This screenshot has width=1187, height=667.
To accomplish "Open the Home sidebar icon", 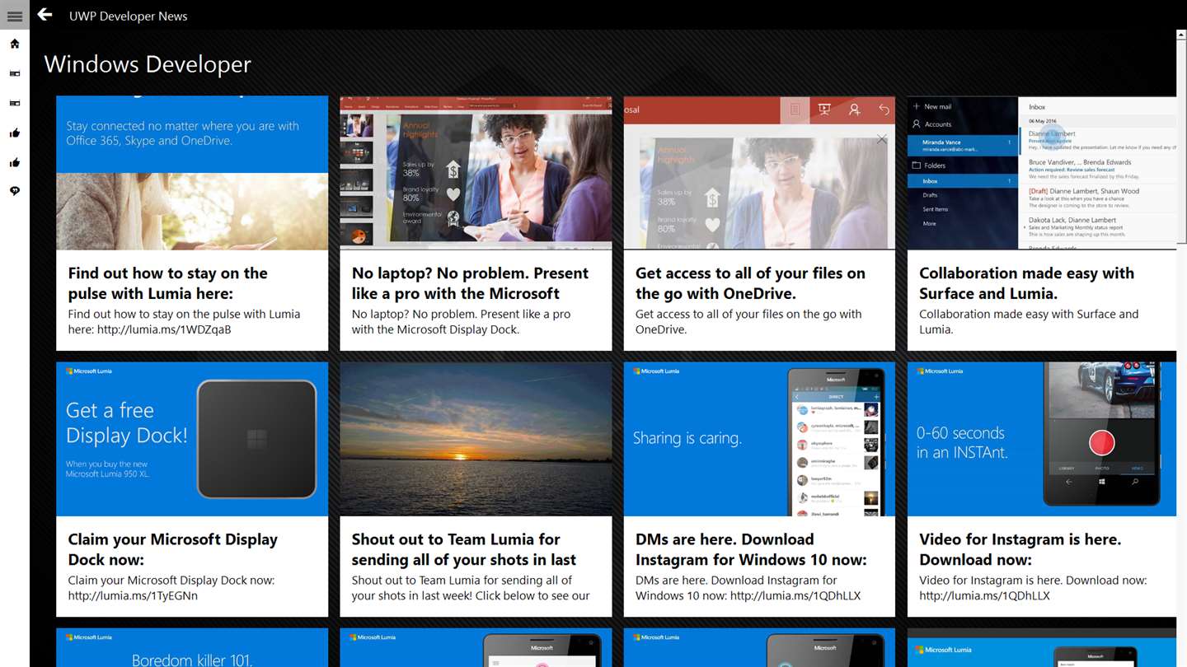I will 15,44.
